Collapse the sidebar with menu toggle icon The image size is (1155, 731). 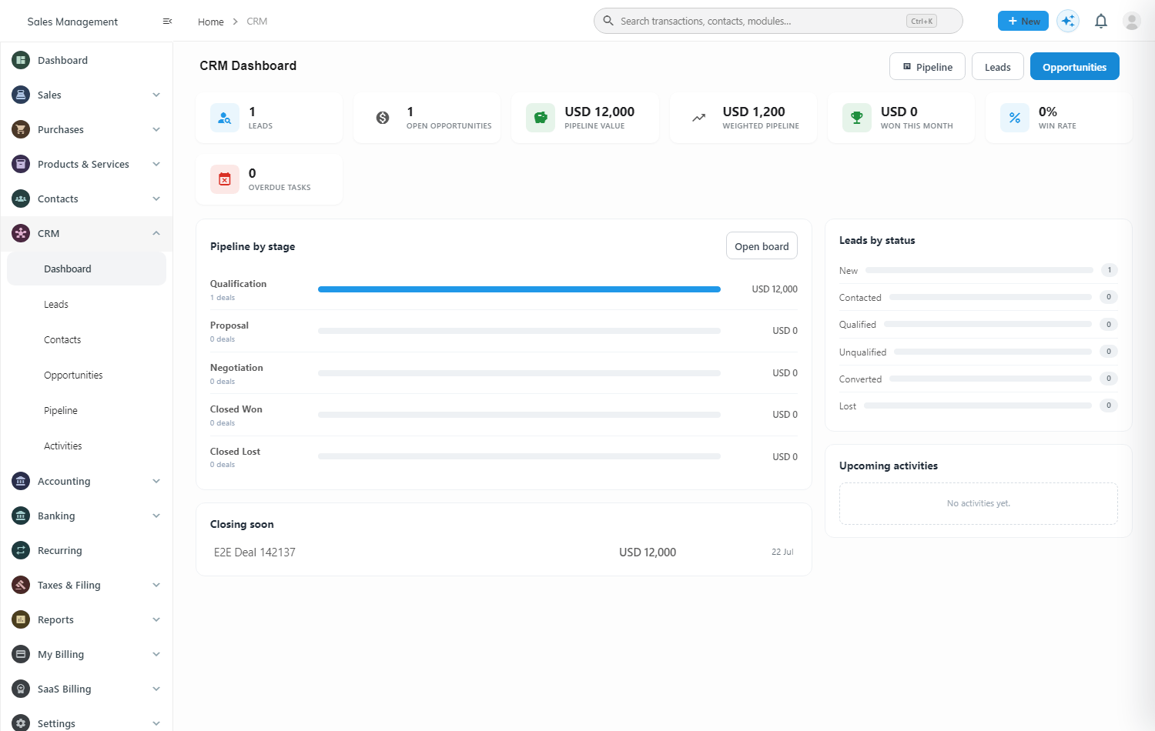click(x=167, y=22)
